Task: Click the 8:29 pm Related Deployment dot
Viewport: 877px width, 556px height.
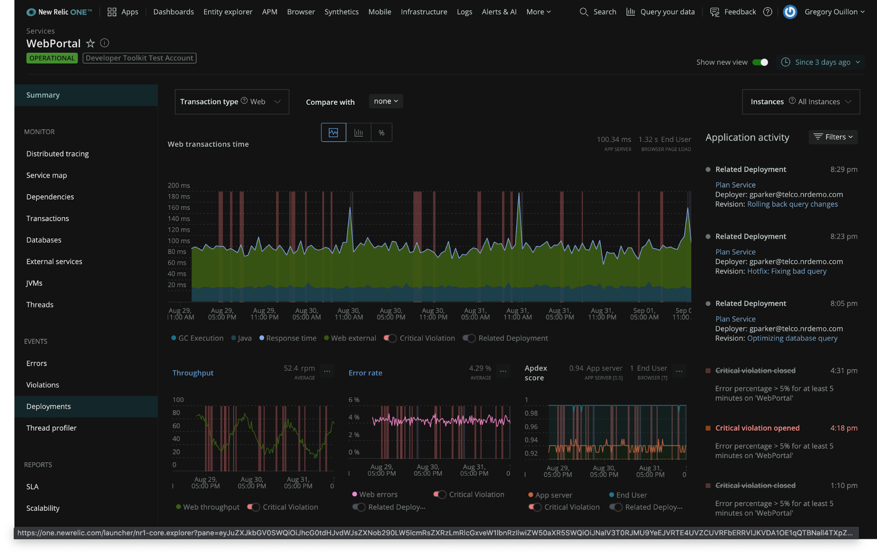Action: [x=708, y=170]
